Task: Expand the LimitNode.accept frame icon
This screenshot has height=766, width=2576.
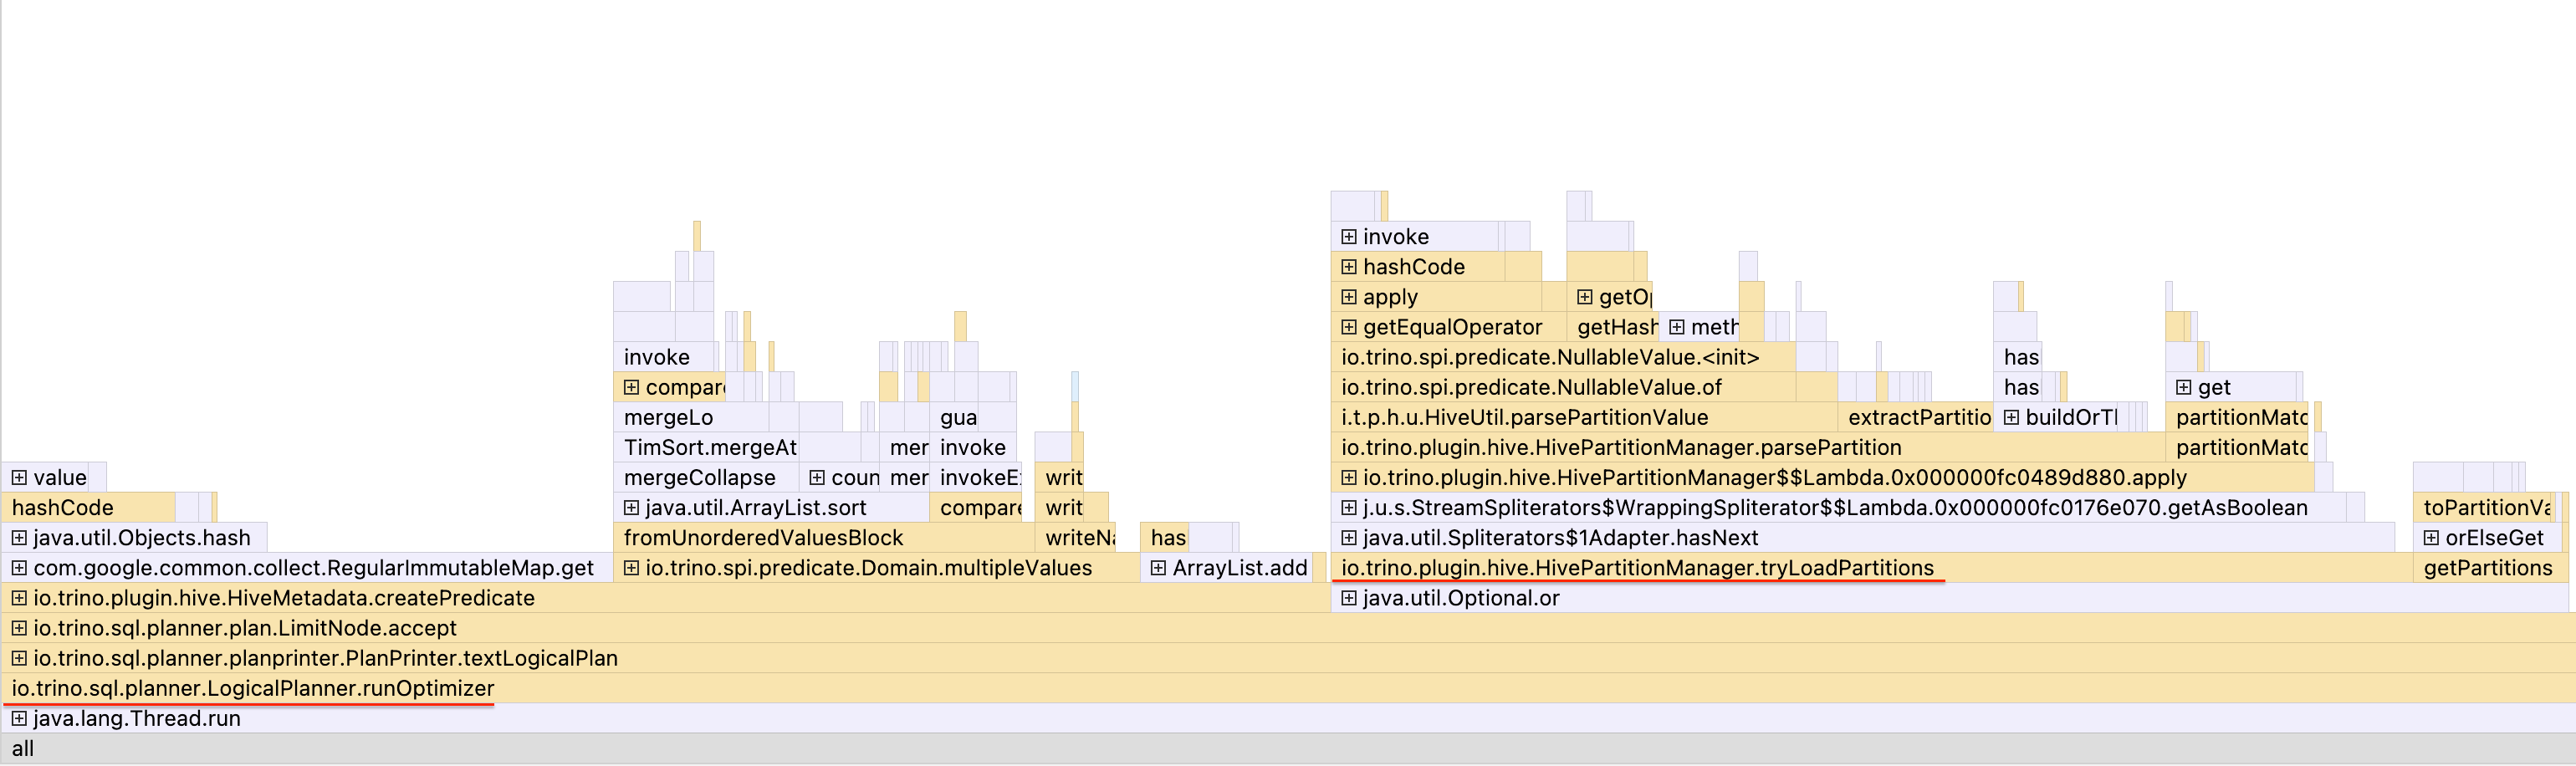Action: click(x=19, y=628)
